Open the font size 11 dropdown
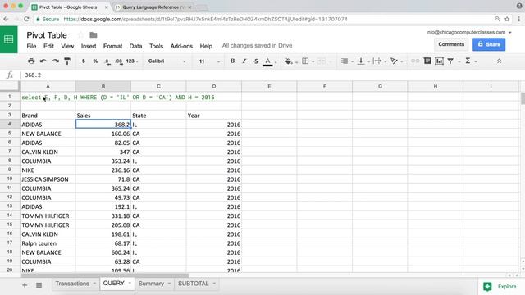The width and height of the screenshot is (525, 295). (209, 61)
